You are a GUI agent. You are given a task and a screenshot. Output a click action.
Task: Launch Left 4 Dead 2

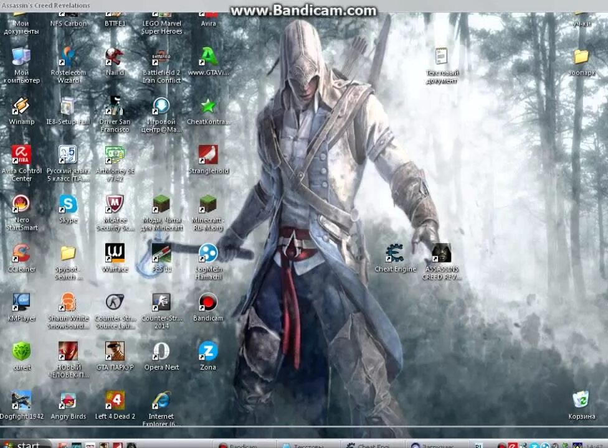click(x=115, y=400)
